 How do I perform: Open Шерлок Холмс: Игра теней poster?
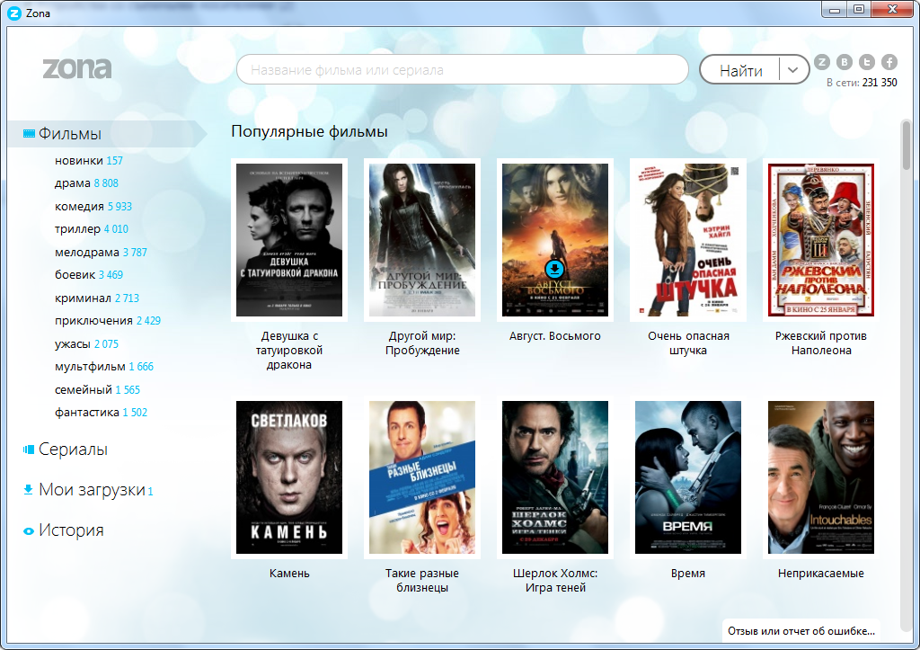click(555, 476)
